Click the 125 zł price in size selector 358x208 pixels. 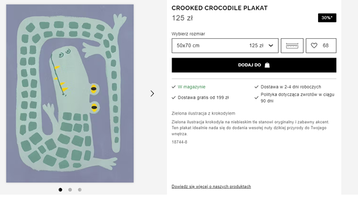(x=256, y=46)
